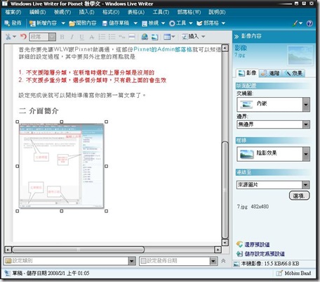Image resolution: width=320 pixels, height=282 pixels.
Task: Switch to the 影像 tab
Action: 247,73
